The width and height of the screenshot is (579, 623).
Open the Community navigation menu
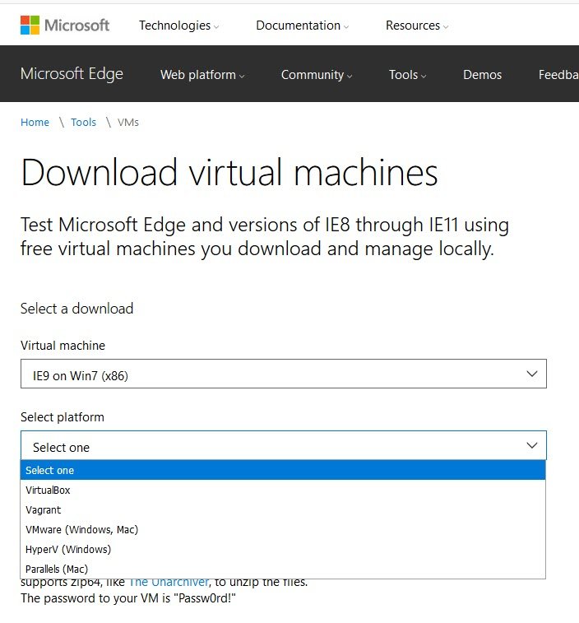pos(317,75)
